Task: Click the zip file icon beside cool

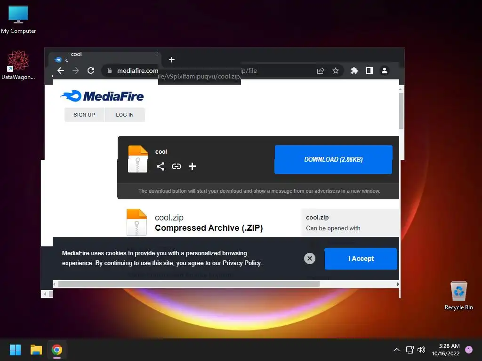Action: [138, 159]
